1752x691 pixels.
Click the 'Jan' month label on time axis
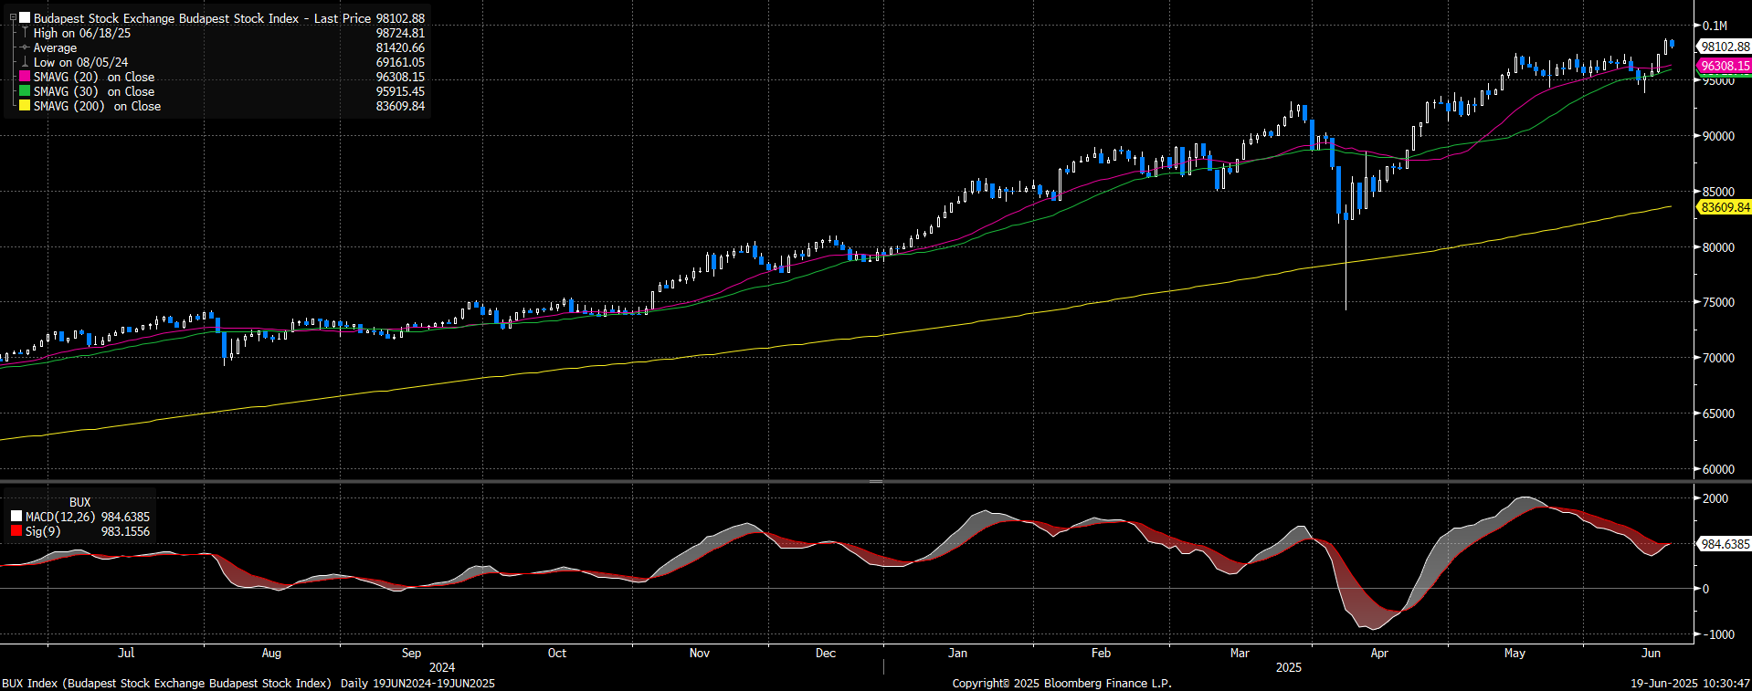pos(957,653)
